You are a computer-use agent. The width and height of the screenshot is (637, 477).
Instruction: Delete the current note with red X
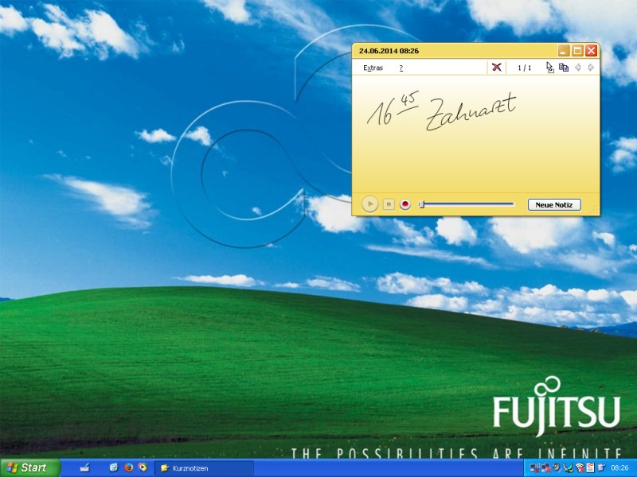[x=497, y=68]
